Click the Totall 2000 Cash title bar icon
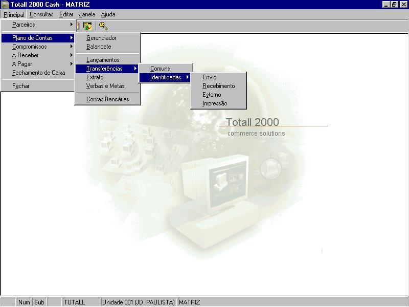This screenshot has height=307, width=409. pos(5,5)
